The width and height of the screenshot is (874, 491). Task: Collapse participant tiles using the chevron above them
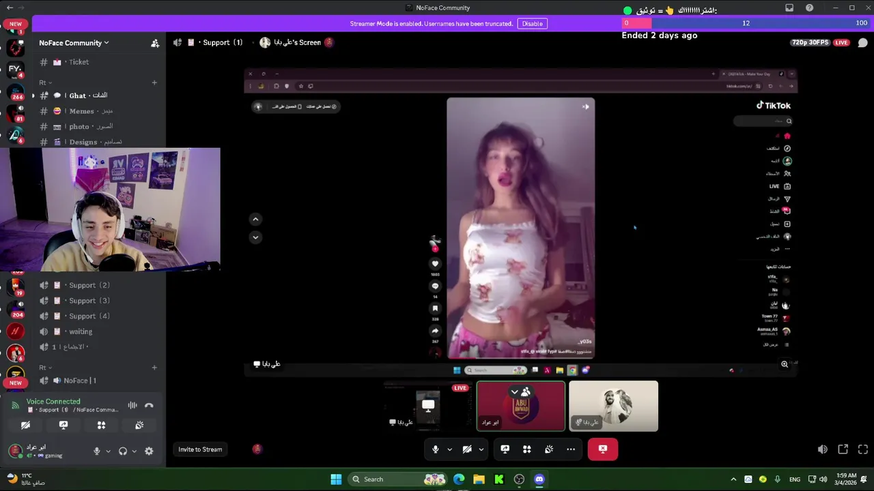click(515, 392)
